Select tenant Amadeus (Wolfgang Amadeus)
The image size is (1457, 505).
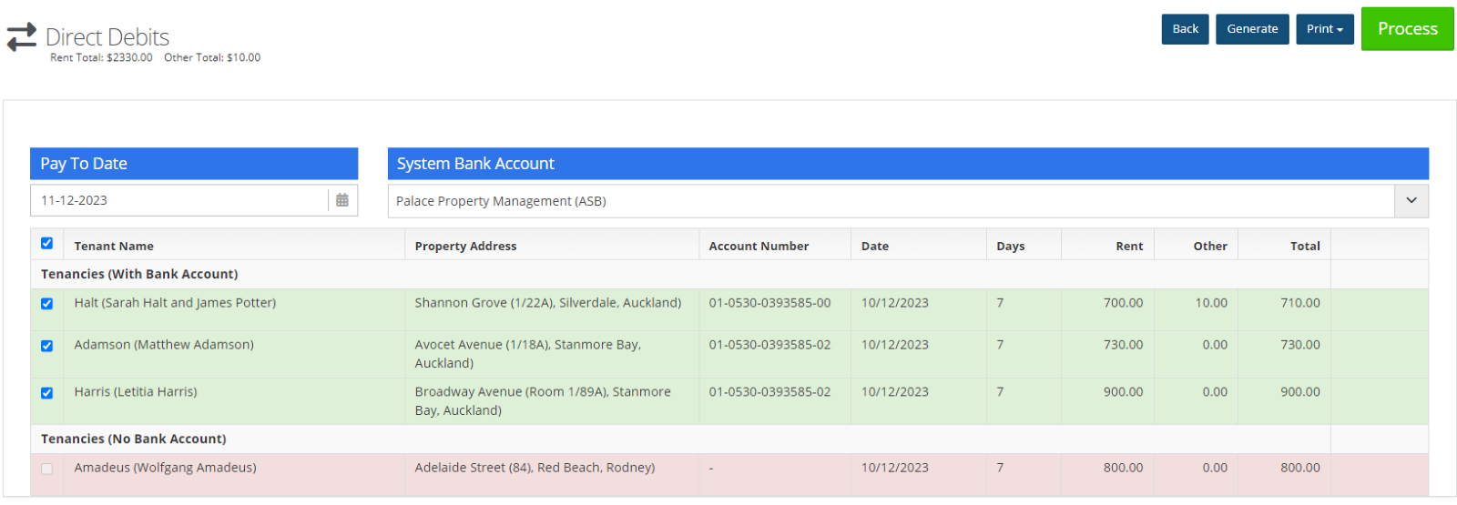pyautogui.click(x=165, y=468)
